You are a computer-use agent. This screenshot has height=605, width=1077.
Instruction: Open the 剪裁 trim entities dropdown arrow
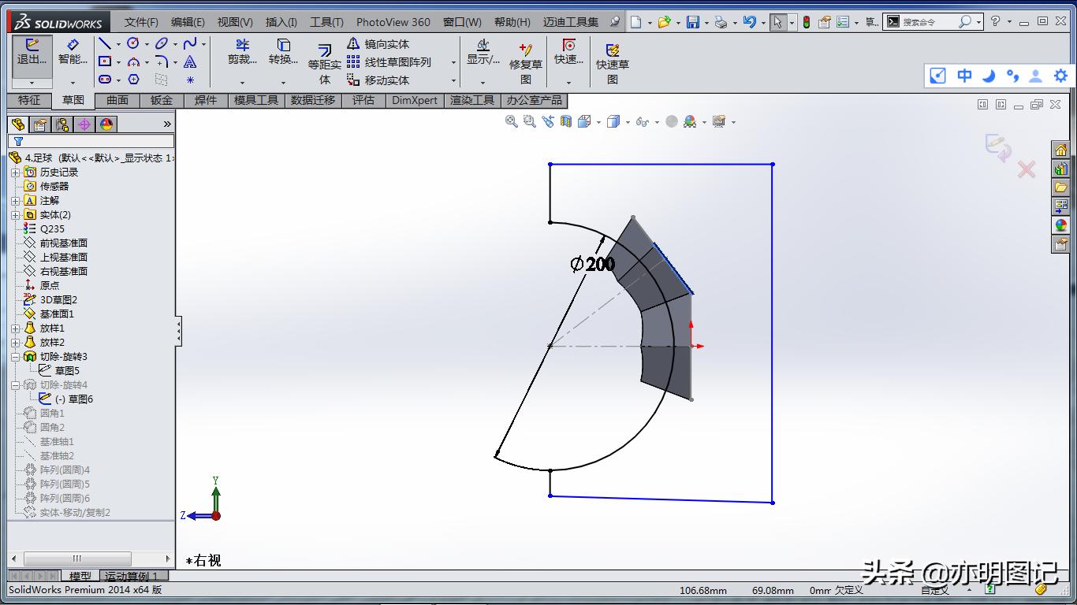(242, 82)
